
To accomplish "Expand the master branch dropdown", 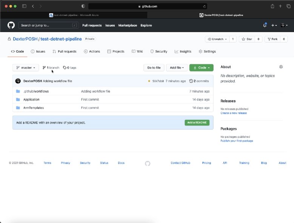I will tap(26, 68).
